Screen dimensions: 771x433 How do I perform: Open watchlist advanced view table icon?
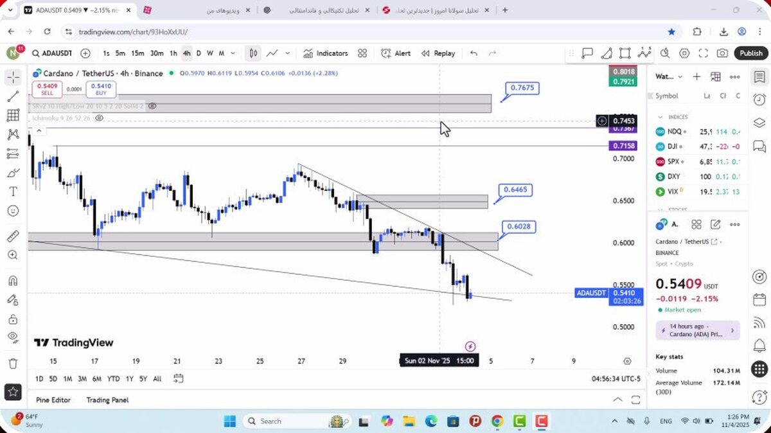click(716, 76)
